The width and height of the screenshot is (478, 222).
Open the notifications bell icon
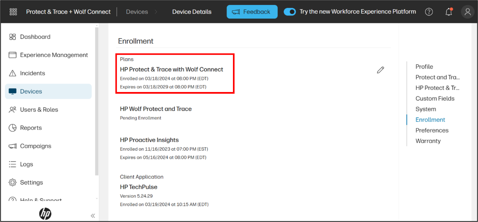(x=448, y=12)
